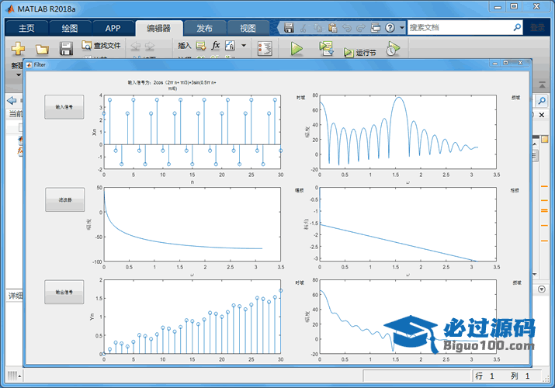The width and height of the screenshot is (555, 388).
Task: Click the search magnifier in documentation box
Action: coord(517,27)
